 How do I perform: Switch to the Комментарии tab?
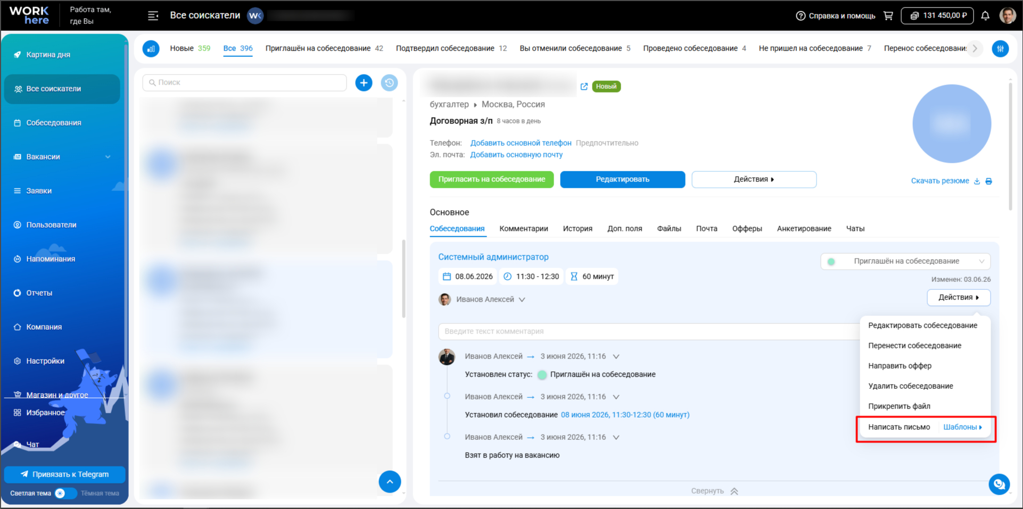[524, 229]
